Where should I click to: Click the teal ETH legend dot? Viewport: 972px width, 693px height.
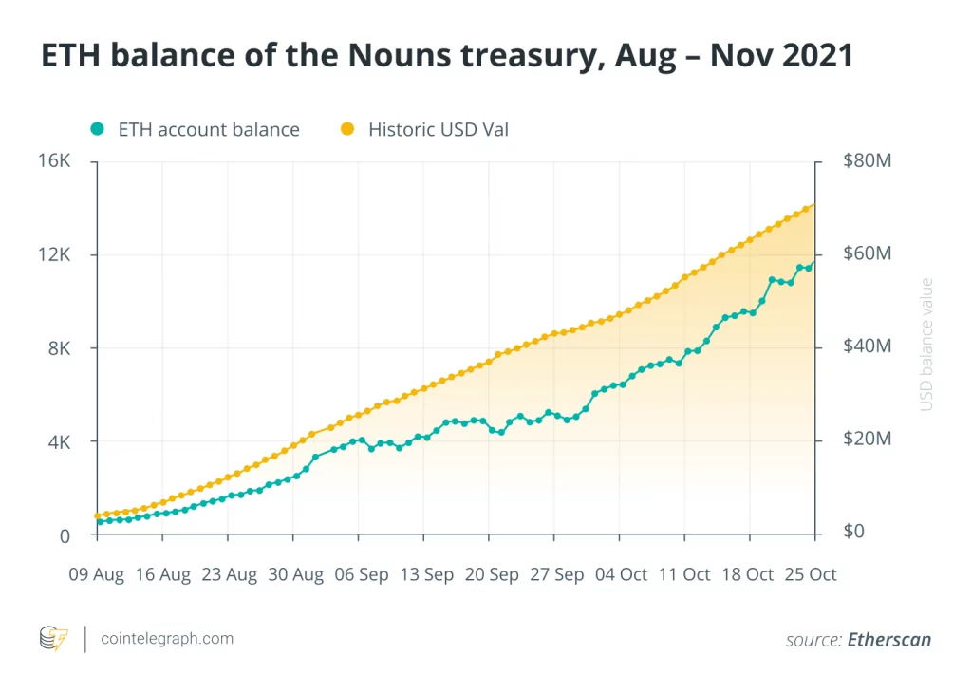[x=97, y=130]
